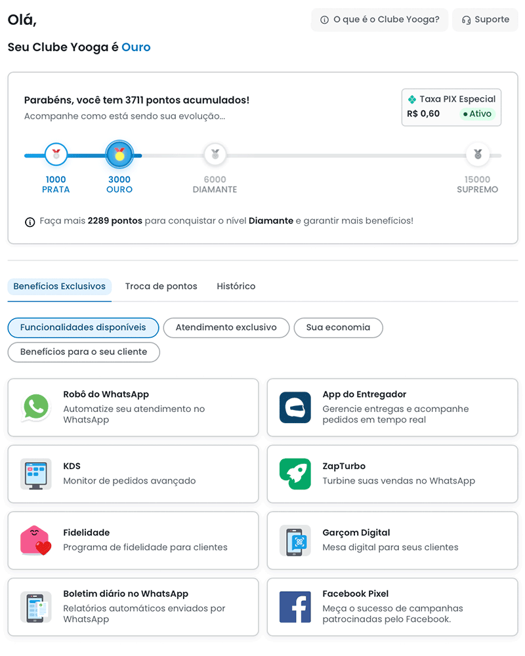Select the Funcionalidades disponíveis filter chip
The width and height of the screenshot is (525, 656).
tap(83, 327)
